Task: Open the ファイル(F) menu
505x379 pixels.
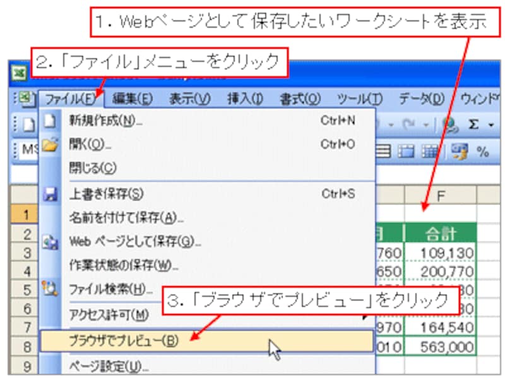Action: pyautogui.click(x=71, y=99)
